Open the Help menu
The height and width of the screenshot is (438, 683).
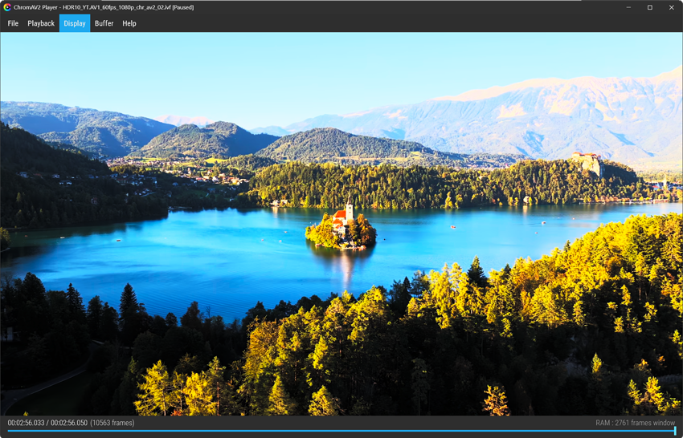click(129, 23)
